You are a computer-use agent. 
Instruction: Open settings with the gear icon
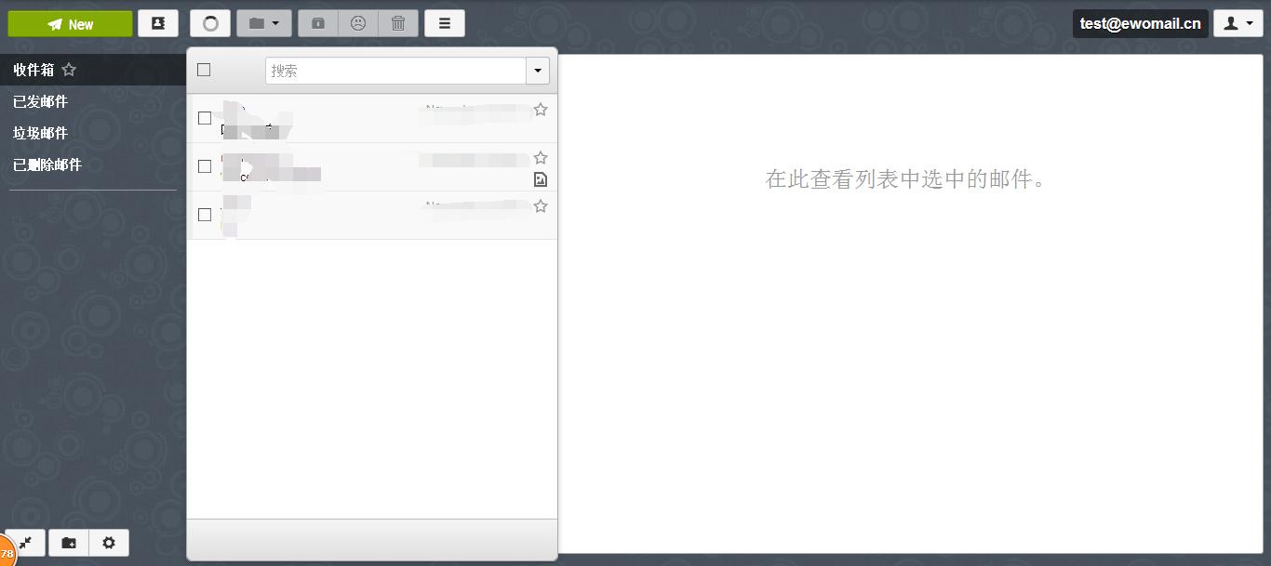point(109,542)
